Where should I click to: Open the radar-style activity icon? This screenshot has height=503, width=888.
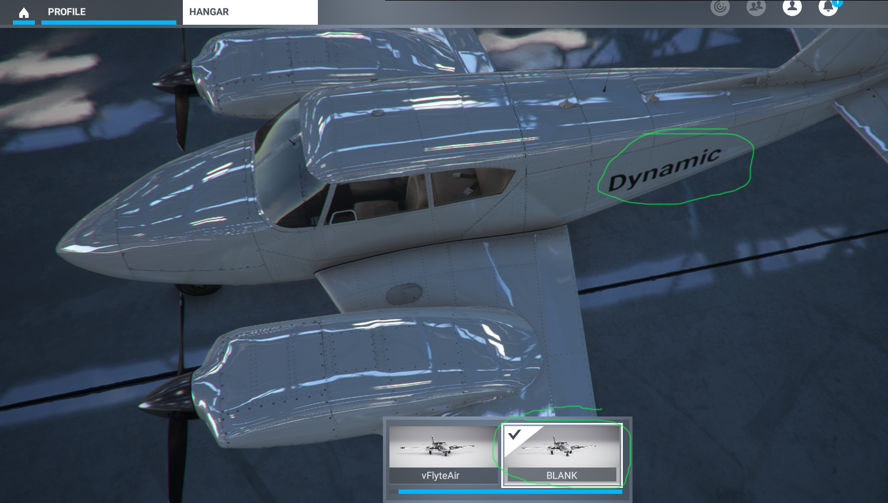[x=720, y=7]
